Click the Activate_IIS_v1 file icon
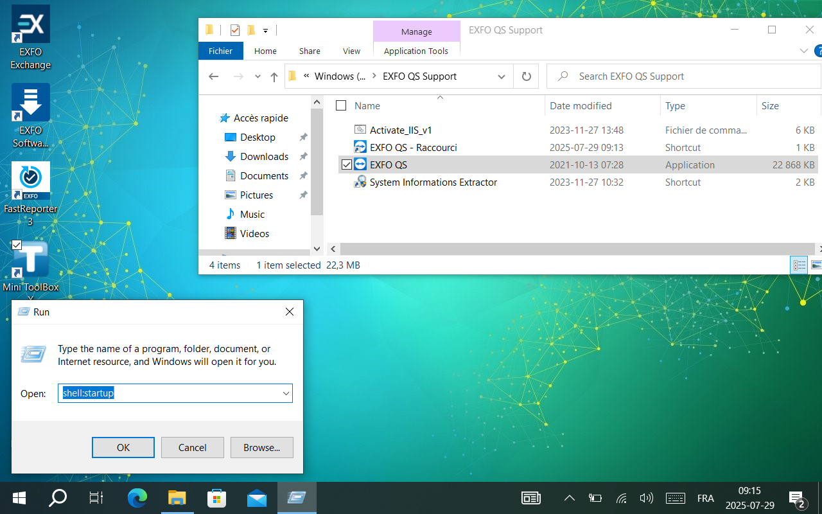Image resolution: width=822 pixels, height=514 pixels. click(x=360, y=130)
